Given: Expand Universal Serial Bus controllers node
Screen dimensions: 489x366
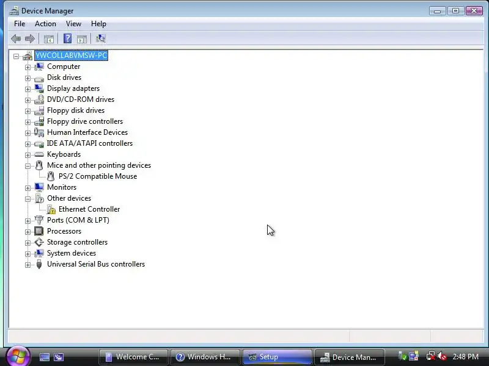Looking at the screenshot, I should [x=28, y=265].
